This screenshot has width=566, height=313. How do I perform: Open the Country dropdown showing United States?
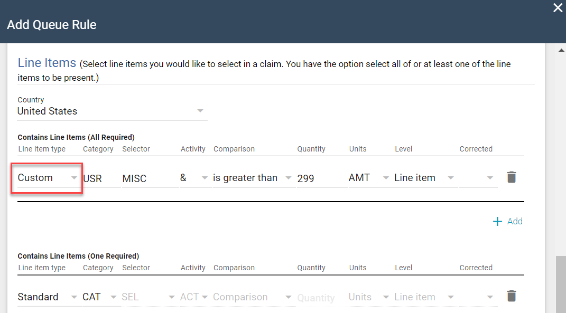(111, 111)
